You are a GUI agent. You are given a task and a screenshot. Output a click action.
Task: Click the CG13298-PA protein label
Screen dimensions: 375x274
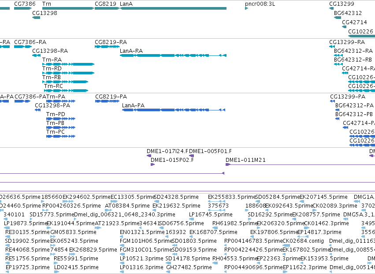tap(52, 106)
